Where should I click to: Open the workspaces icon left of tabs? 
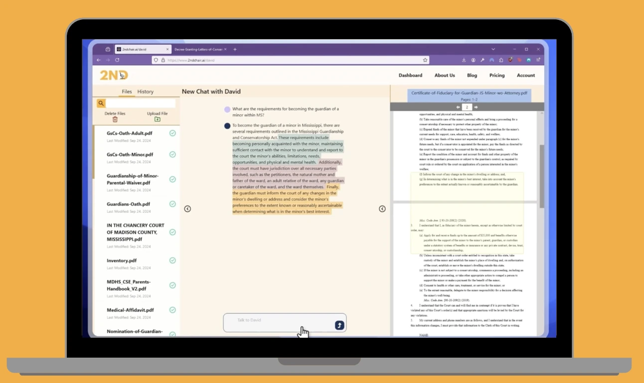coord(108,49)
